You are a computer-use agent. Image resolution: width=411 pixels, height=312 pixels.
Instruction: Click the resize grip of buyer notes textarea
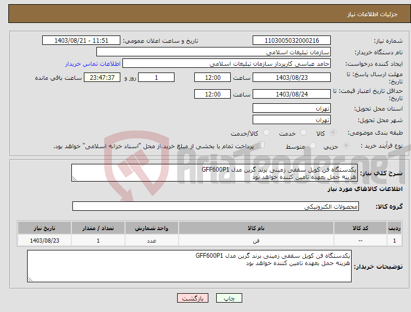(30, 279)
